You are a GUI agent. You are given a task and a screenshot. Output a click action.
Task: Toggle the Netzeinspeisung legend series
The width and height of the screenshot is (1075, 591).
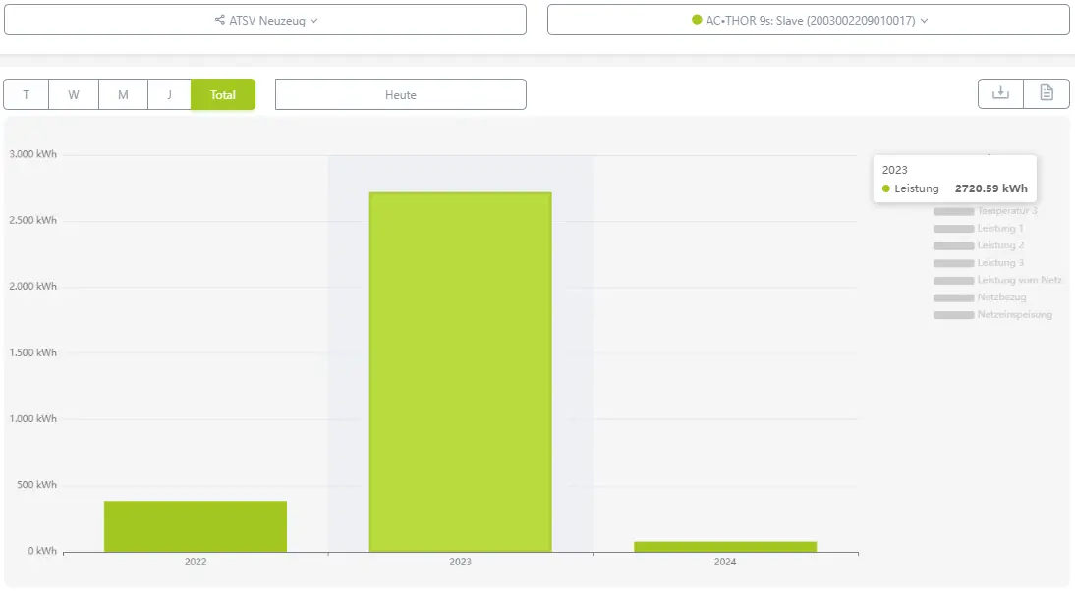click(992, 315)
